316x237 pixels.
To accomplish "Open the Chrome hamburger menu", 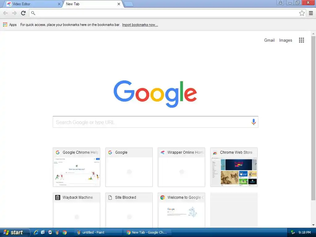I will (x=311, y=13).
